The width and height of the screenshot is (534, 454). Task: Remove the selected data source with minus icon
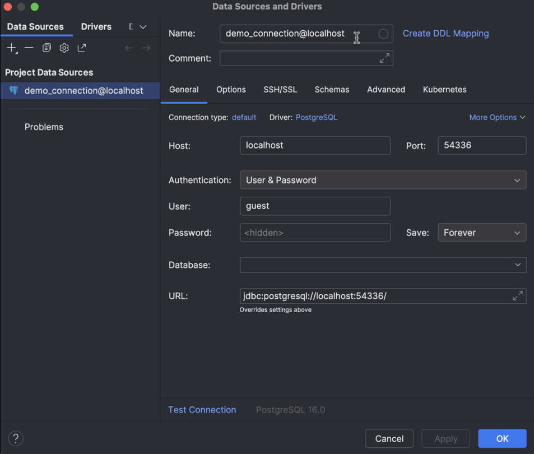(x=29, y=48)
